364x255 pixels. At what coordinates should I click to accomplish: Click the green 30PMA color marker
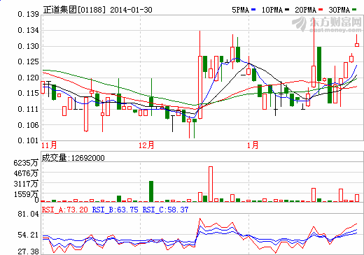(354, 10)
